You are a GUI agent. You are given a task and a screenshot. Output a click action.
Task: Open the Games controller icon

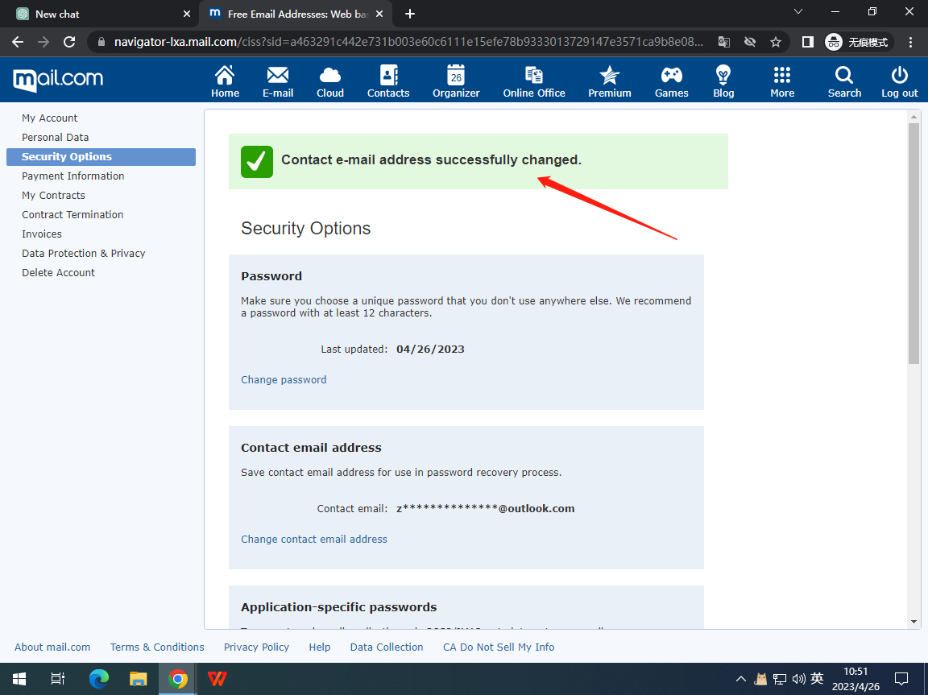[x=671, y=77]
